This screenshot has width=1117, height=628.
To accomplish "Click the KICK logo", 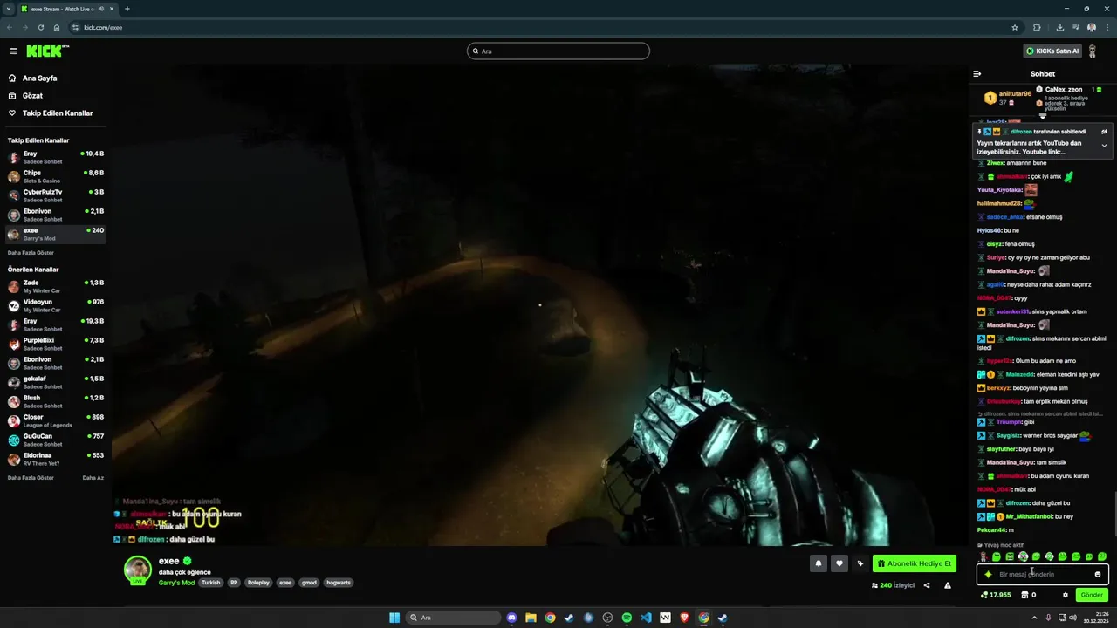I will coord(47,51).
